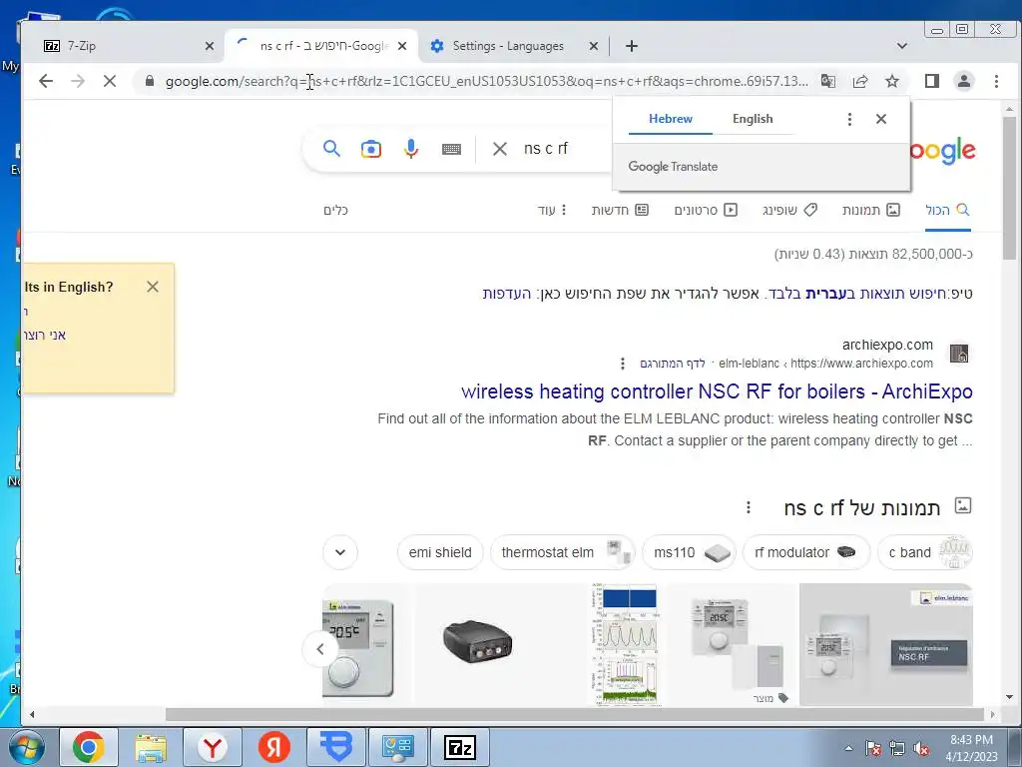This screenshot has width=1022, height=767.
Task: Open 7-Zip taskbar button
Action: coord(459,747)
